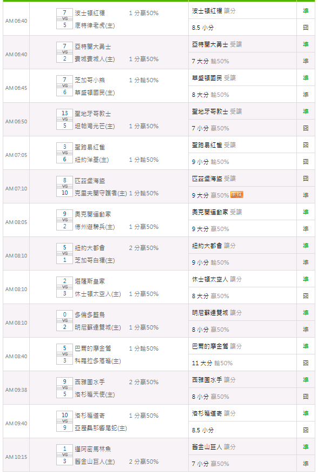
Task: Click the 準 mark beside 明尼蘇達雙城 讓分
Action: coord(306,313)
